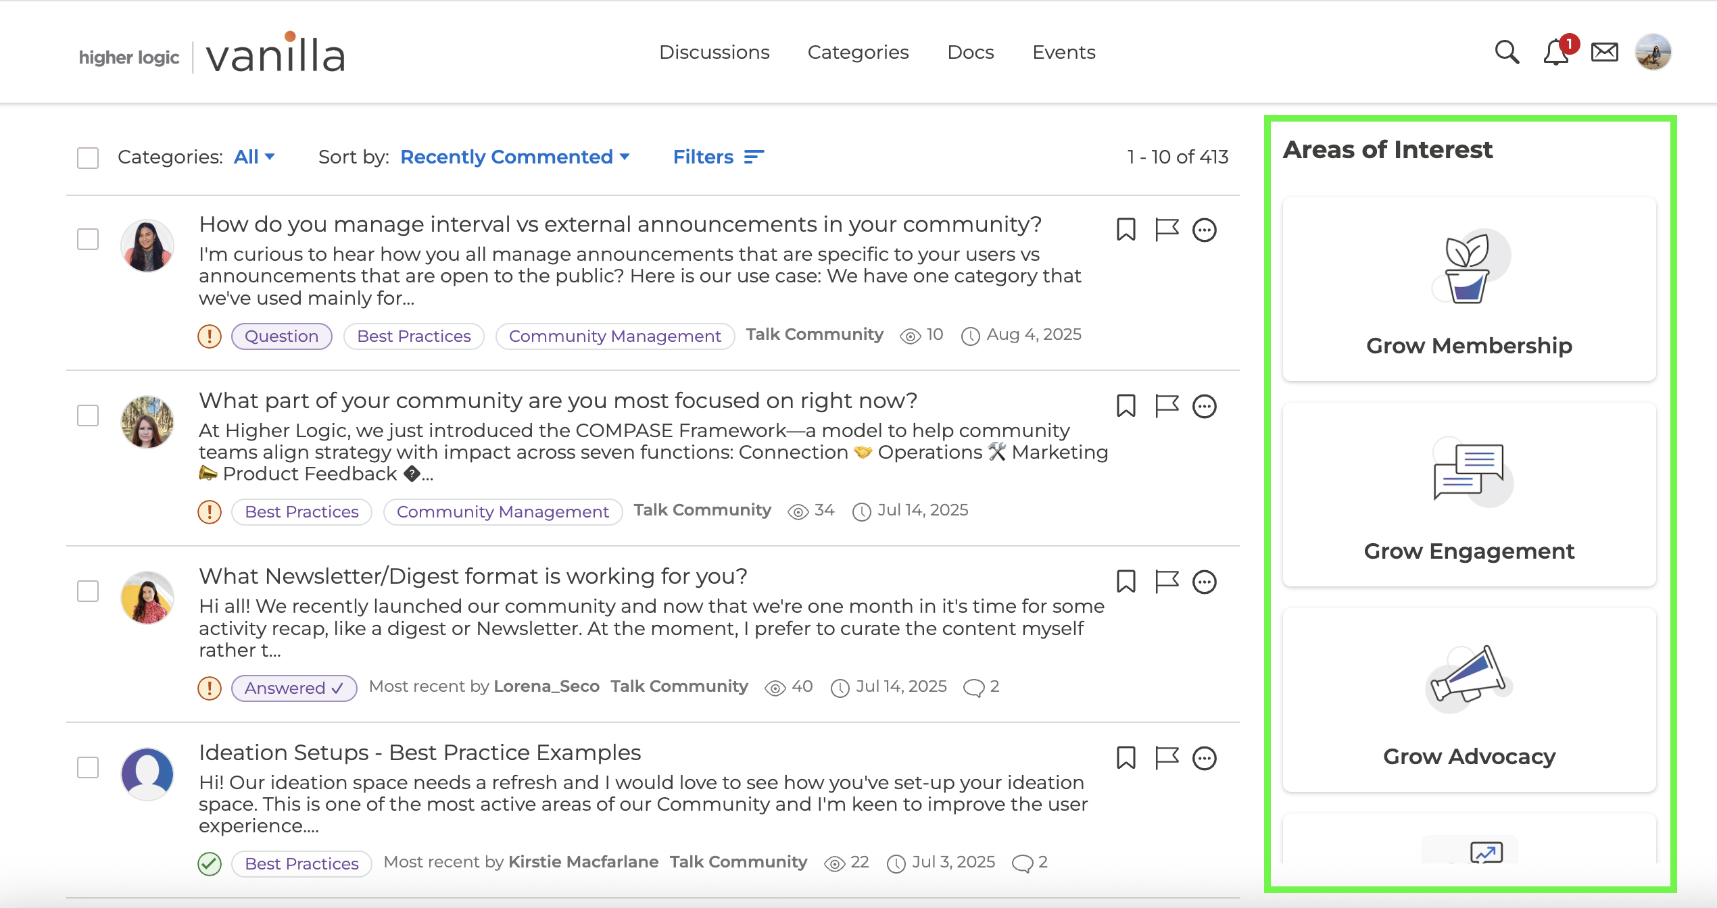Click the resolved checkmark icon on Ideation post
The image size is (1717, 908).
(210, 864)
